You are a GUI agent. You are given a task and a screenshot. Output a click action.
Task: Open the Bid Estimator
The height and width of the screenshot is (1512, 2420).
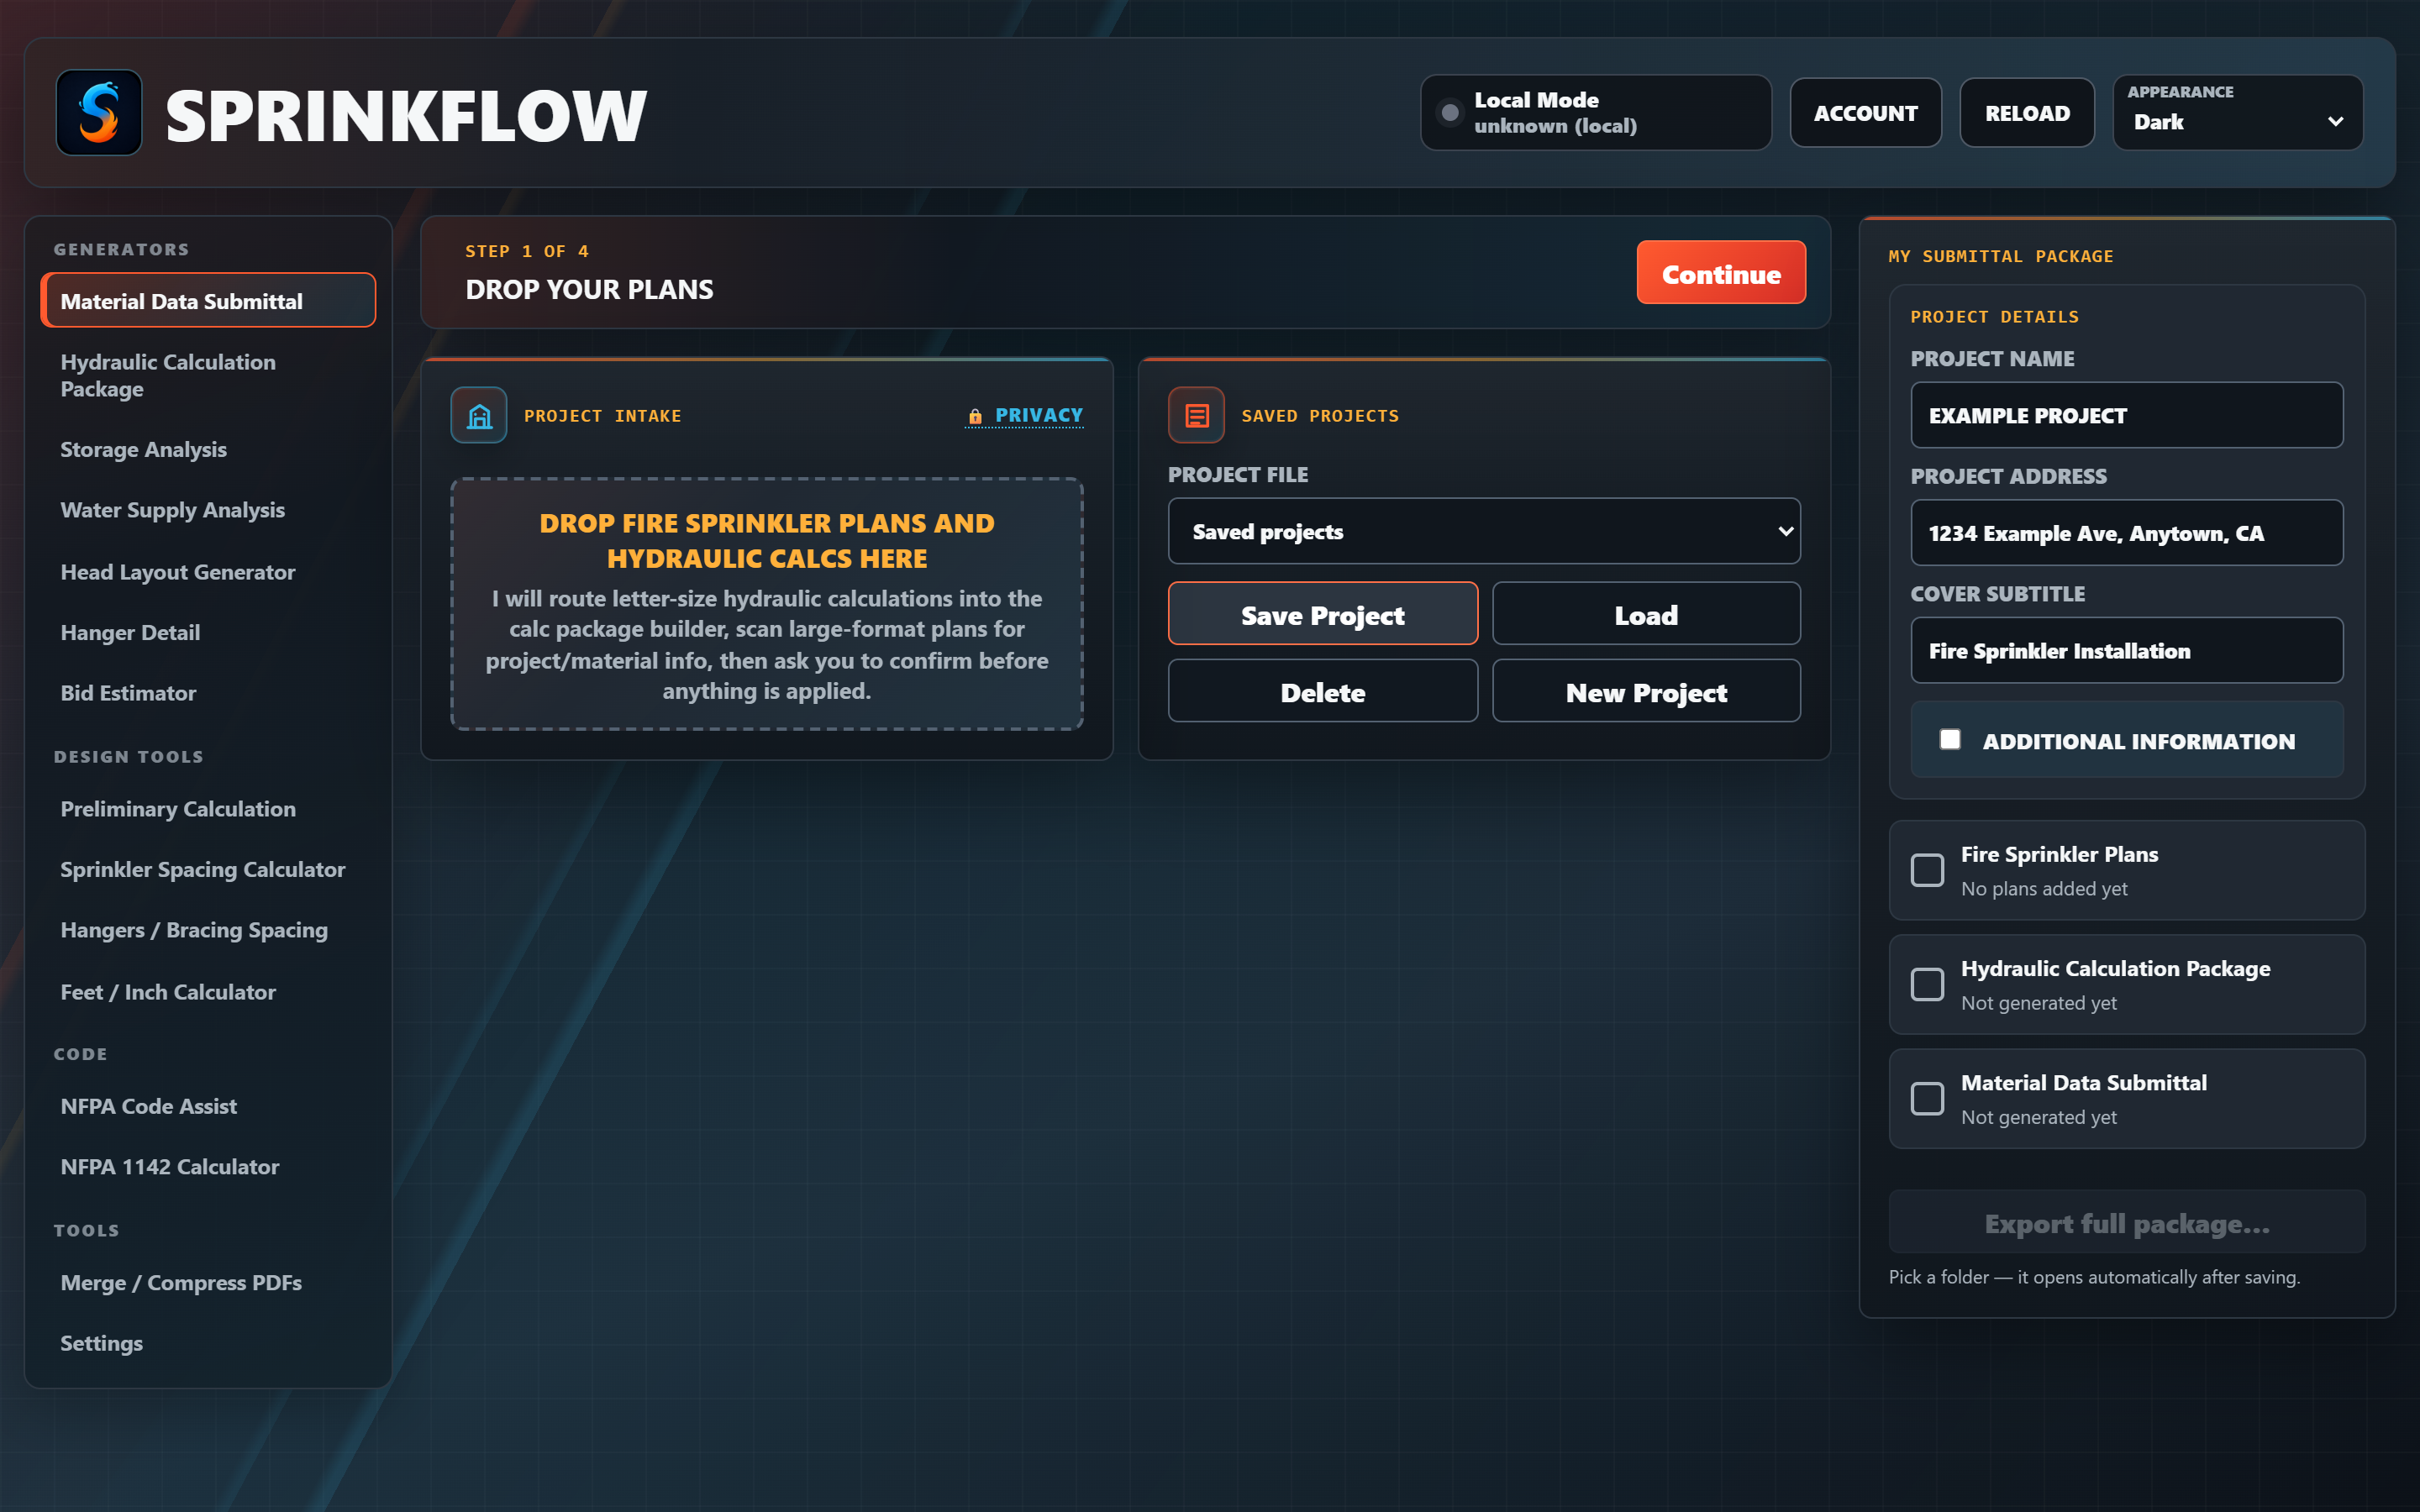pyautogui.click(x=208, y=693)
